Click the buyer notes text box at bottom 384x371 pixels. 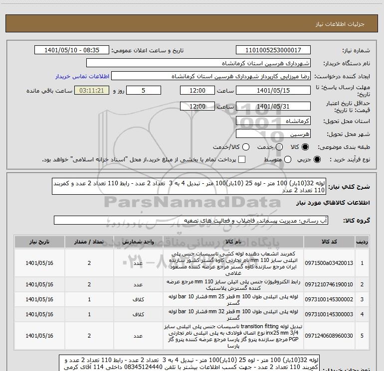(190, 363)
